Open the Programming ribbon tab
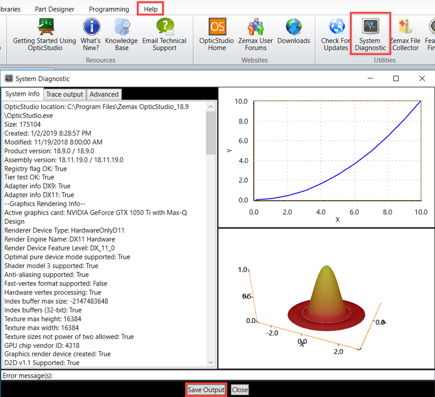Screen dimensions: 435x397 click(109, 9)
